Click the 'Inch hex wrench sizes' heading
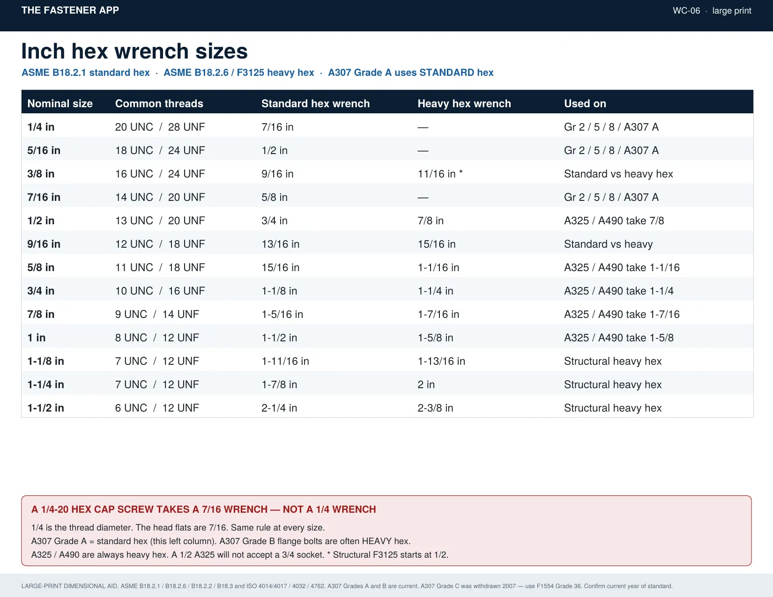Viewport: 773px width, 597px height. click(134, 51)
